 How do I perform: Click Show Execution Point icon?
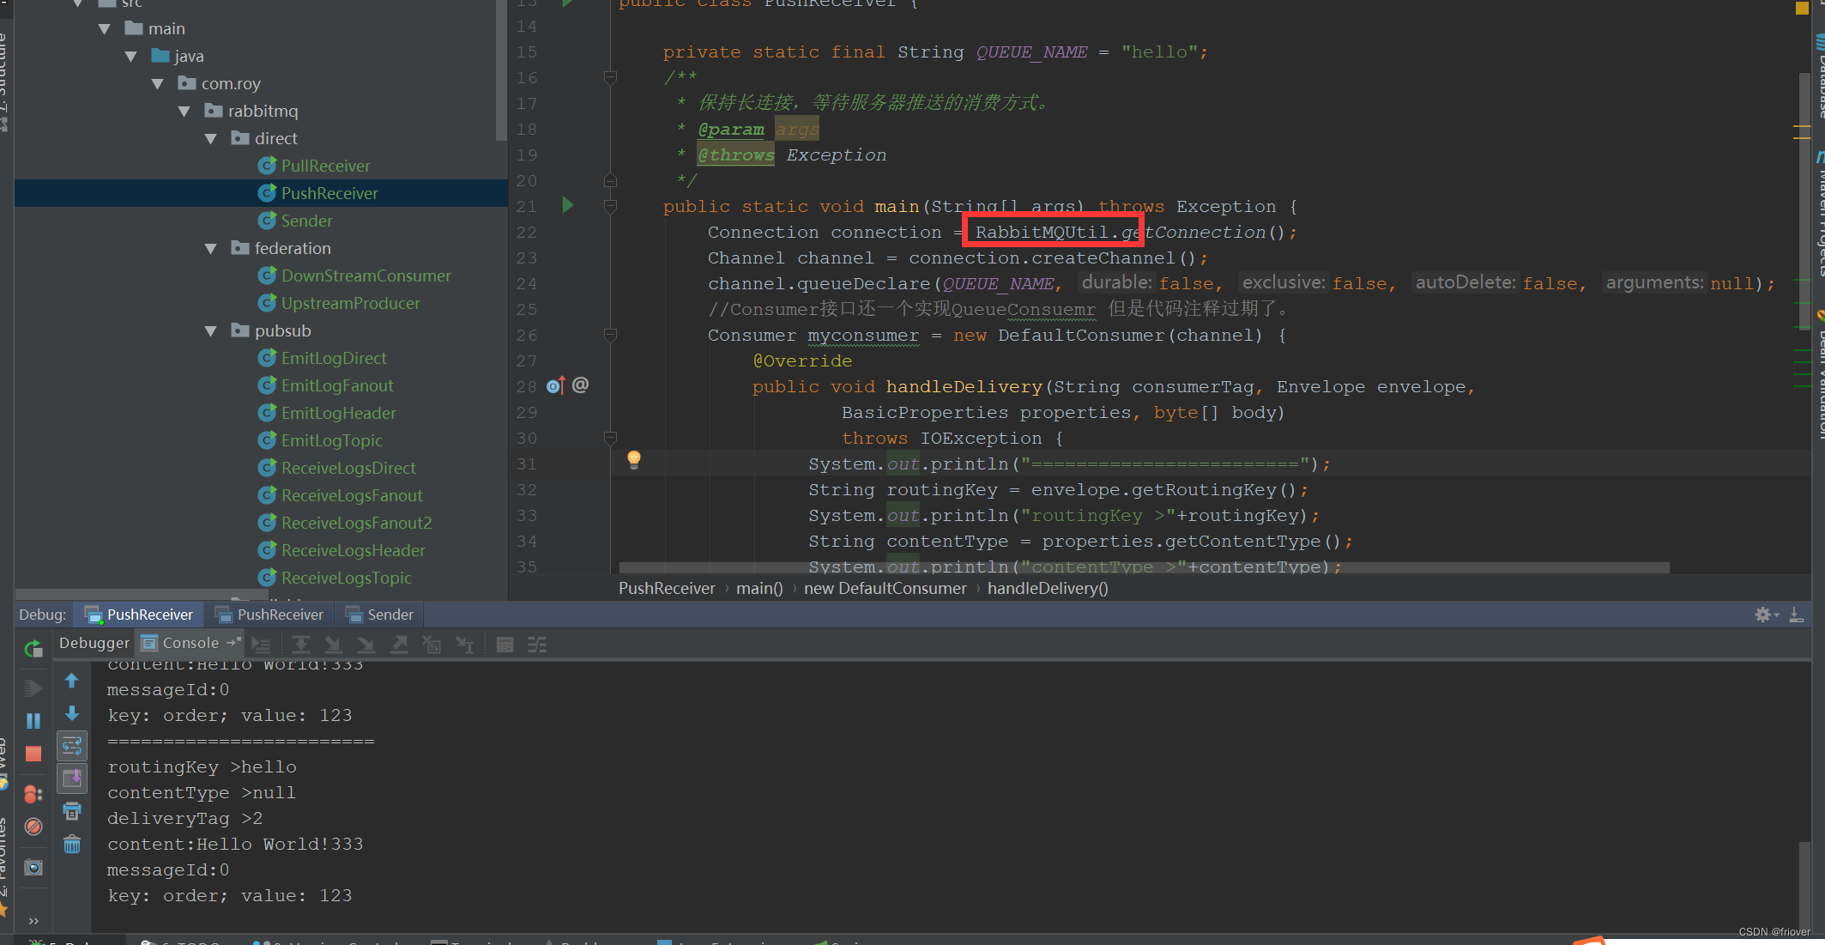pyautogui.click(x=262, y=645)
